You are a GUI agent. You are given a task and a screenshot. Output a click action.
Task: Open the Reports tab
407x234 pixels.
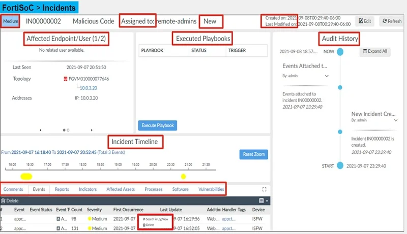(62, 189)
